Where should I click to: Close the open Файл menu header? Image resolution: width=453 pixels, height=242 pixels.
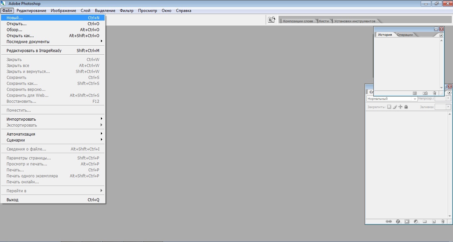click(7, 11)
